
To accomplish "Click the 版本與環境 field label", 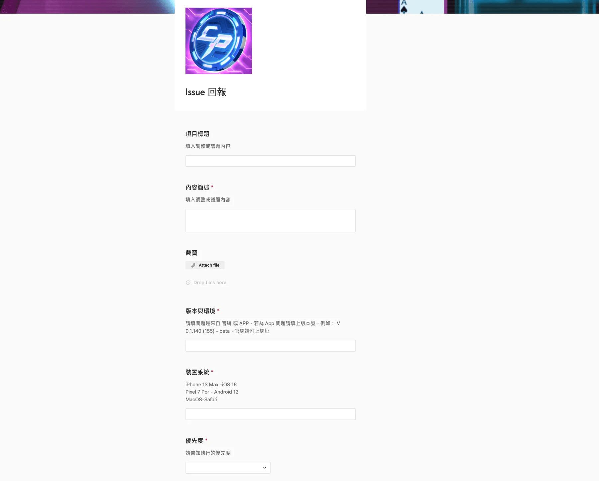I will pyautogui.click(x=200, y=311).
